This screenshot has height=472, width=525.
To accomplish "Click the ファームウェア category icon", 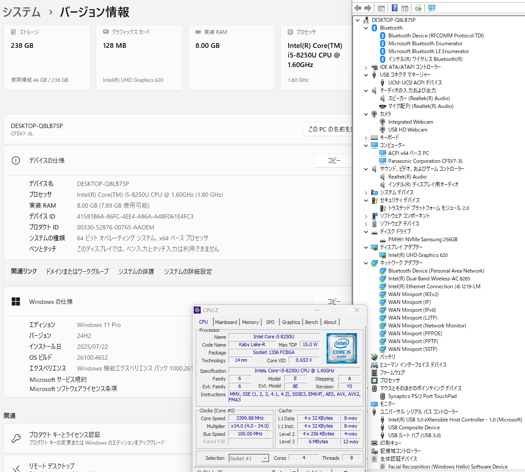I will [374, 373].
